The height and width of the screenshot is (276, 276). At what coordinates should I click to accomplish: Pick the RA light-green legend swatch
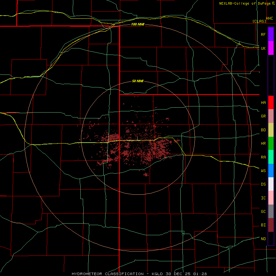click(x=271, y=157)
